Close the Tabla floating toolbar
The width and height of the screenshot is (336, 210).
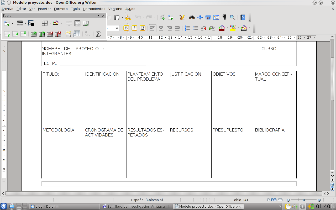103,15
